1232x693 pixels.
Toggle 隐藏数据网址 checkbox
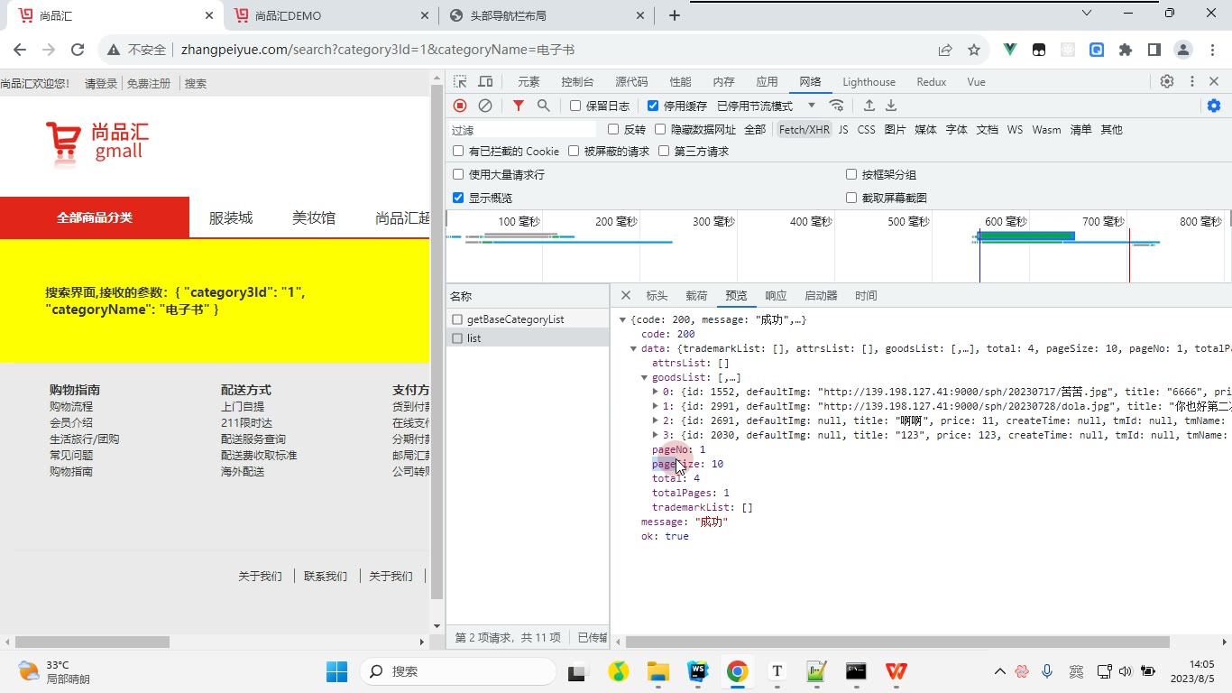tap(660, 129)
